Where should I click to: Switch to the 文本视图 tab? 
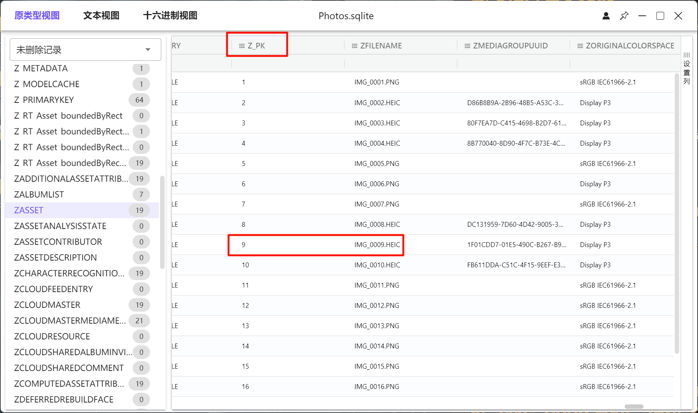[101, 15]
